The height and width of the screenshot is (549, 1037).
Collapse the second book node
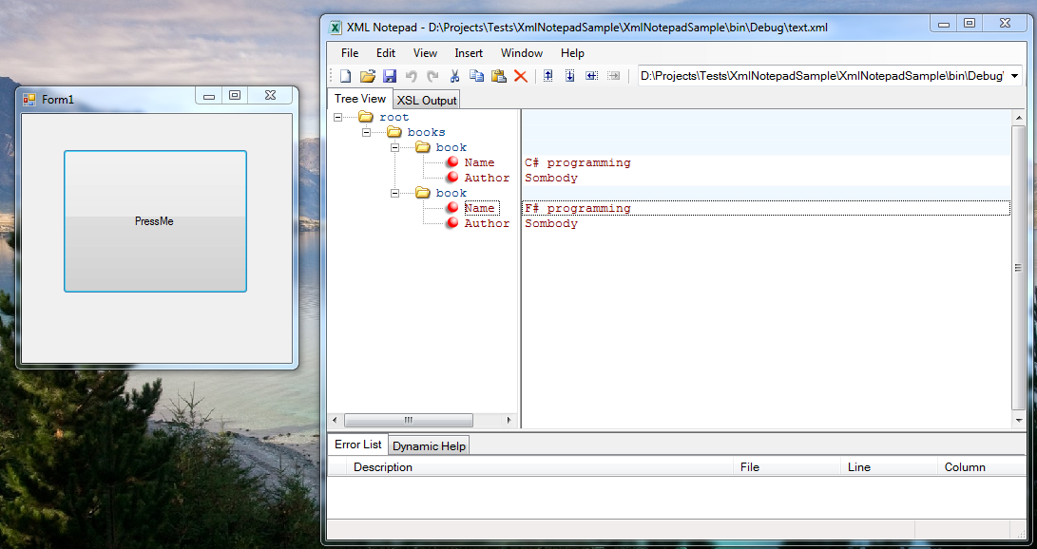[394, 193]
